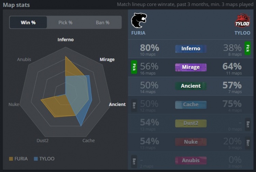Screen dimensions: 256x172
Task: Open the FURIA team name link
Action: tap(138, 33)
